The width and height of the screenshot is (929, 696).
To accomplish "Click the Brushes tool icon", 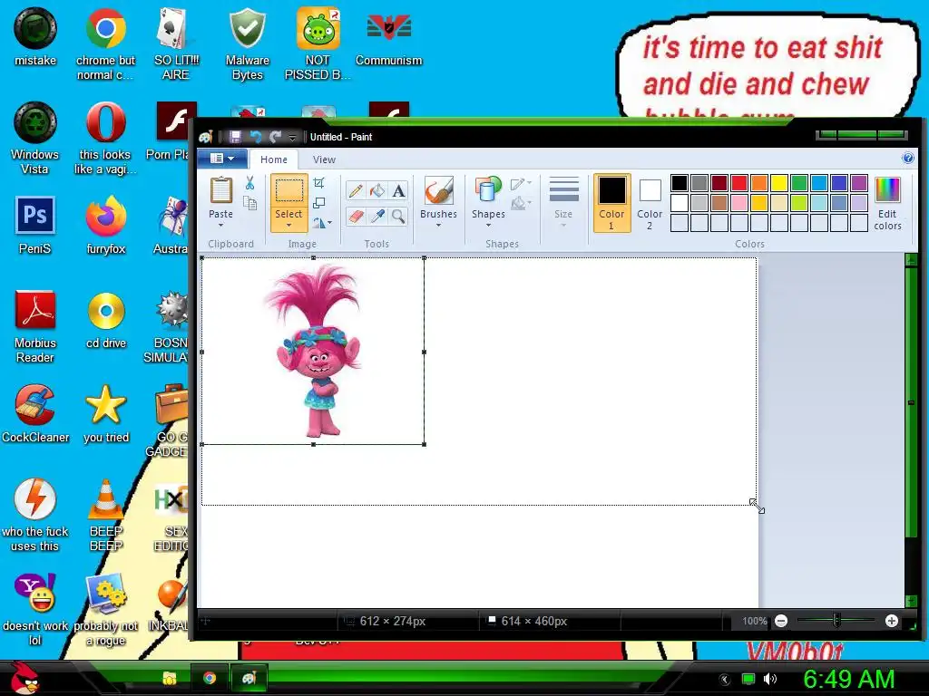I will [438, 190].
